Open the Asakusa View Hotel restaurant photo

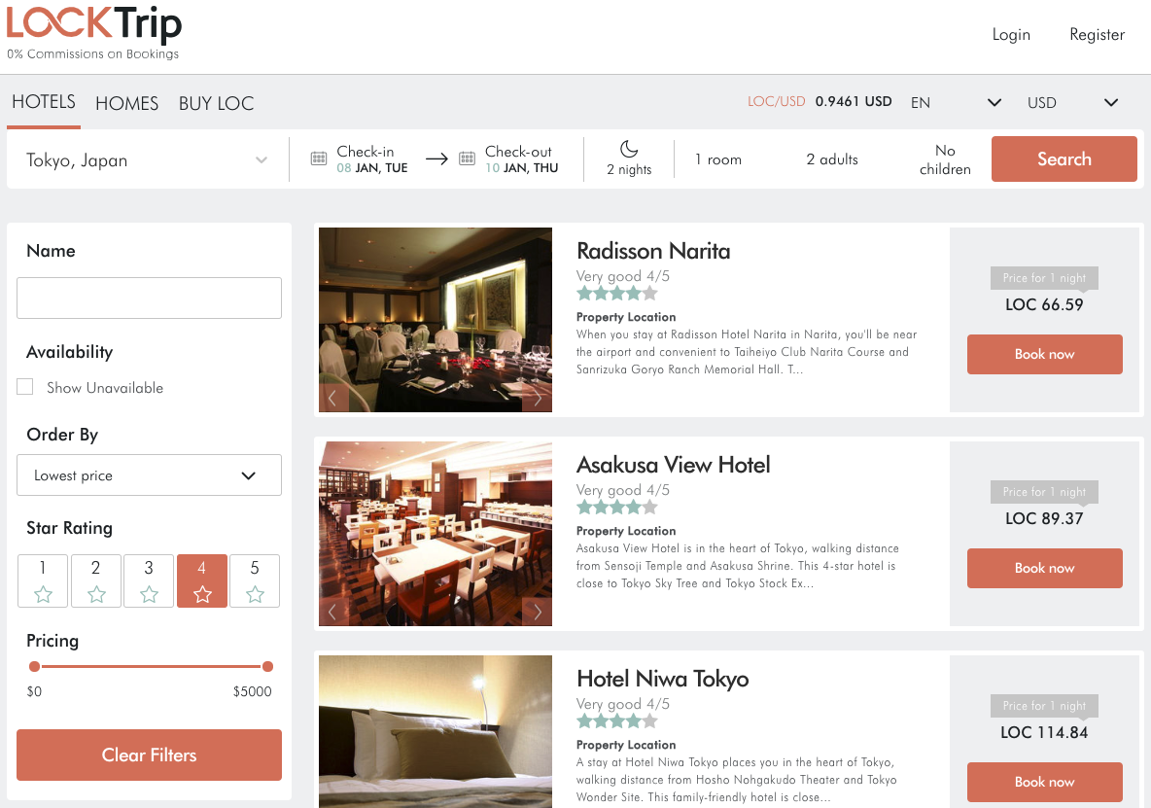[x=436, y=534]
